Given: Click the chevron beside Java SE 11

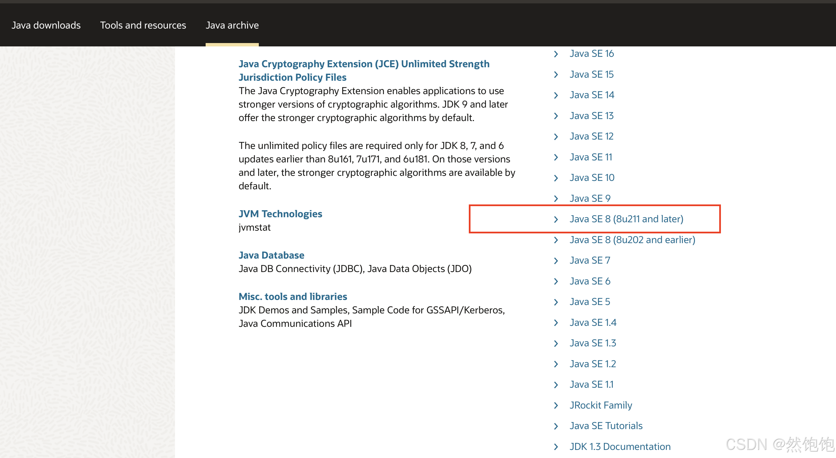Looking at the screenshot, I should point(556,157).
